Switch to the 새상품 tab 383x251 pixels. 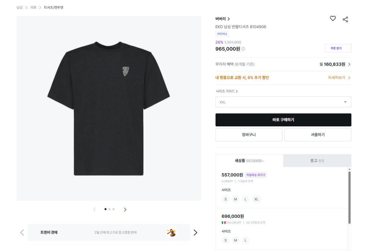[249, 161]
